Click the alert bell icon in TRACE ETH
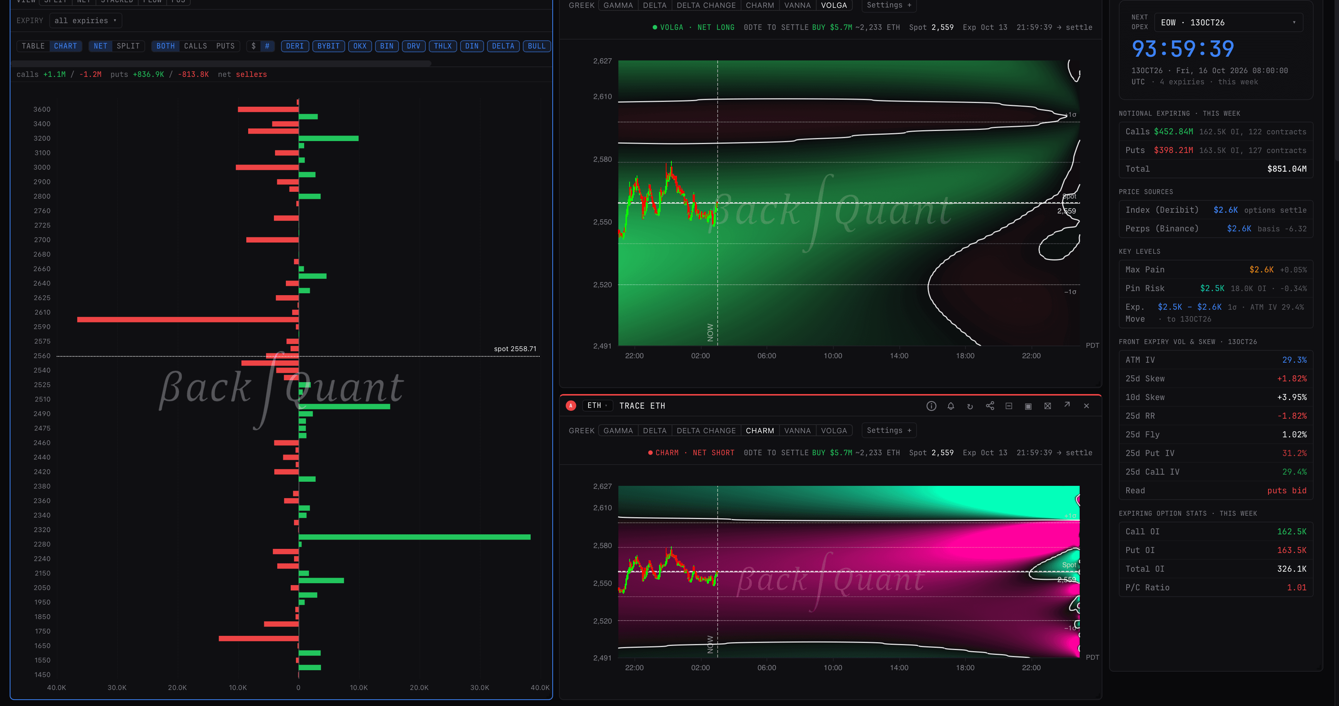The image size is (1339, 706). (x=951, y=406)
